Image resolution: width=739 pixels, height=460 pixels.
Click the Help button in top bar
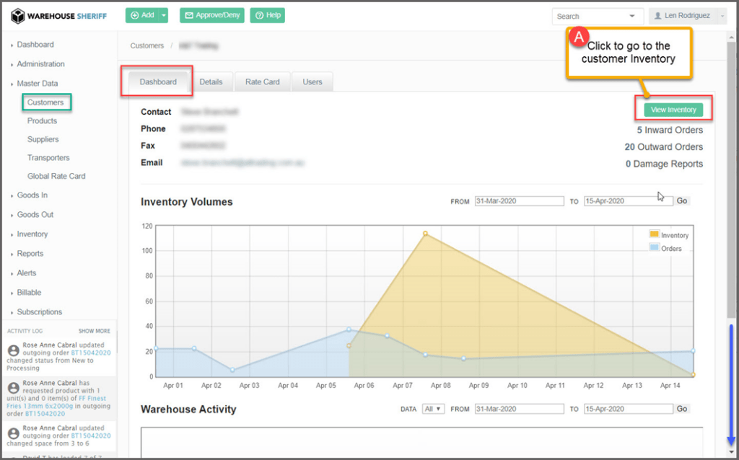tap(267, 15)
